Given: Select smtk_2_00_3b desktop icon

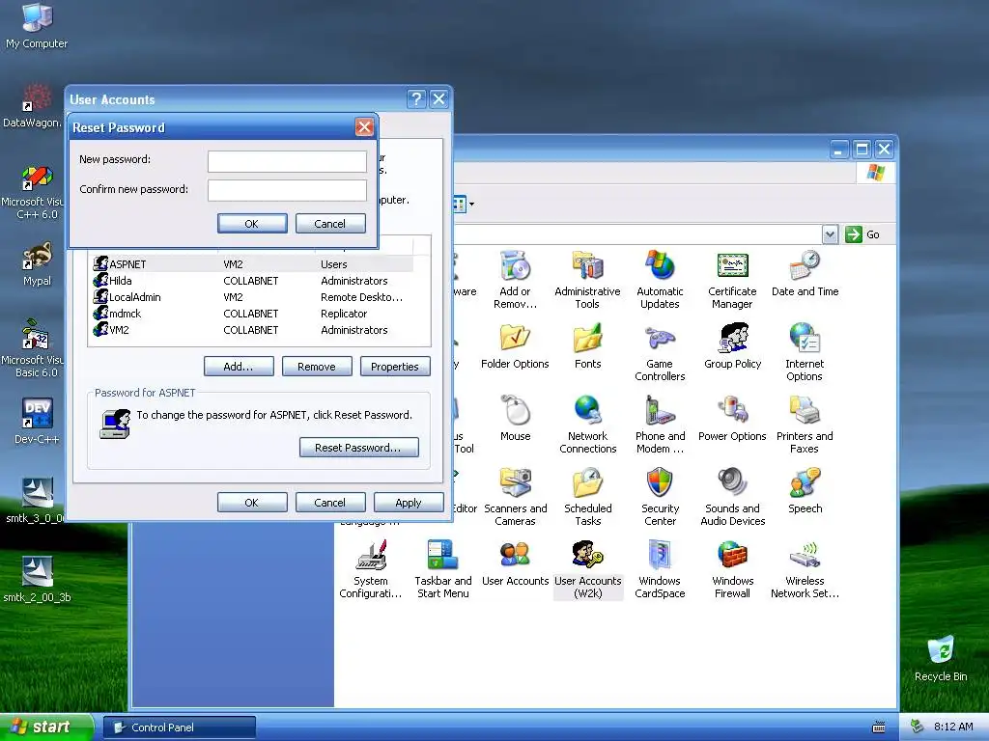Looking at the screenshot, I should [37, 579].
